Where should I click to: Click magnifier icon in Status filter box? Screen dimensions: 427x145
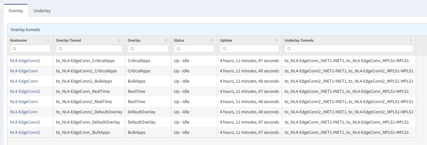click(x=178, y=49)
